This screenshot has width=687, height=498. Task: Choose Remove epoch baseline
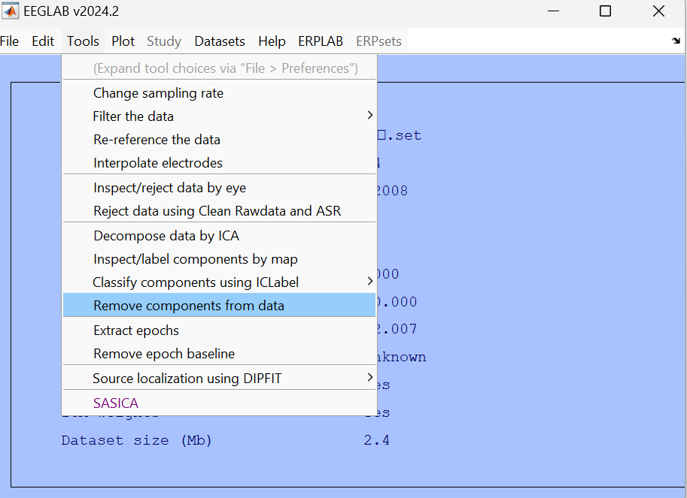[x=220, y=353]
